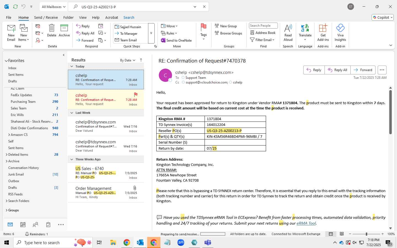
Task: Open Zoom from taskbar
Action: [x=181, y=242]
